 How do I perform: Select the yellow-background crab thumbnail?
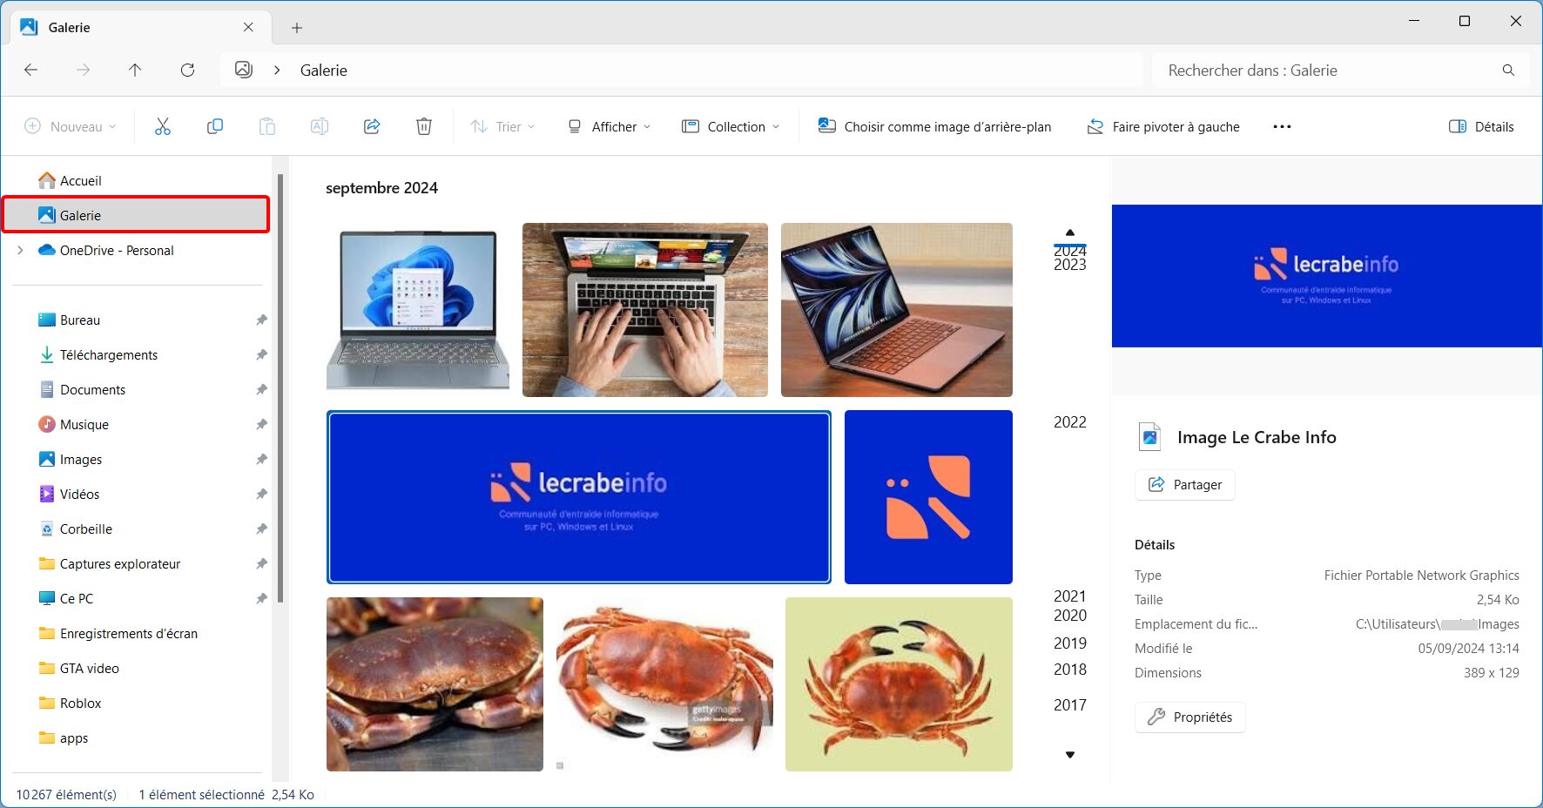pyautogui.click(x=899, y=683)
